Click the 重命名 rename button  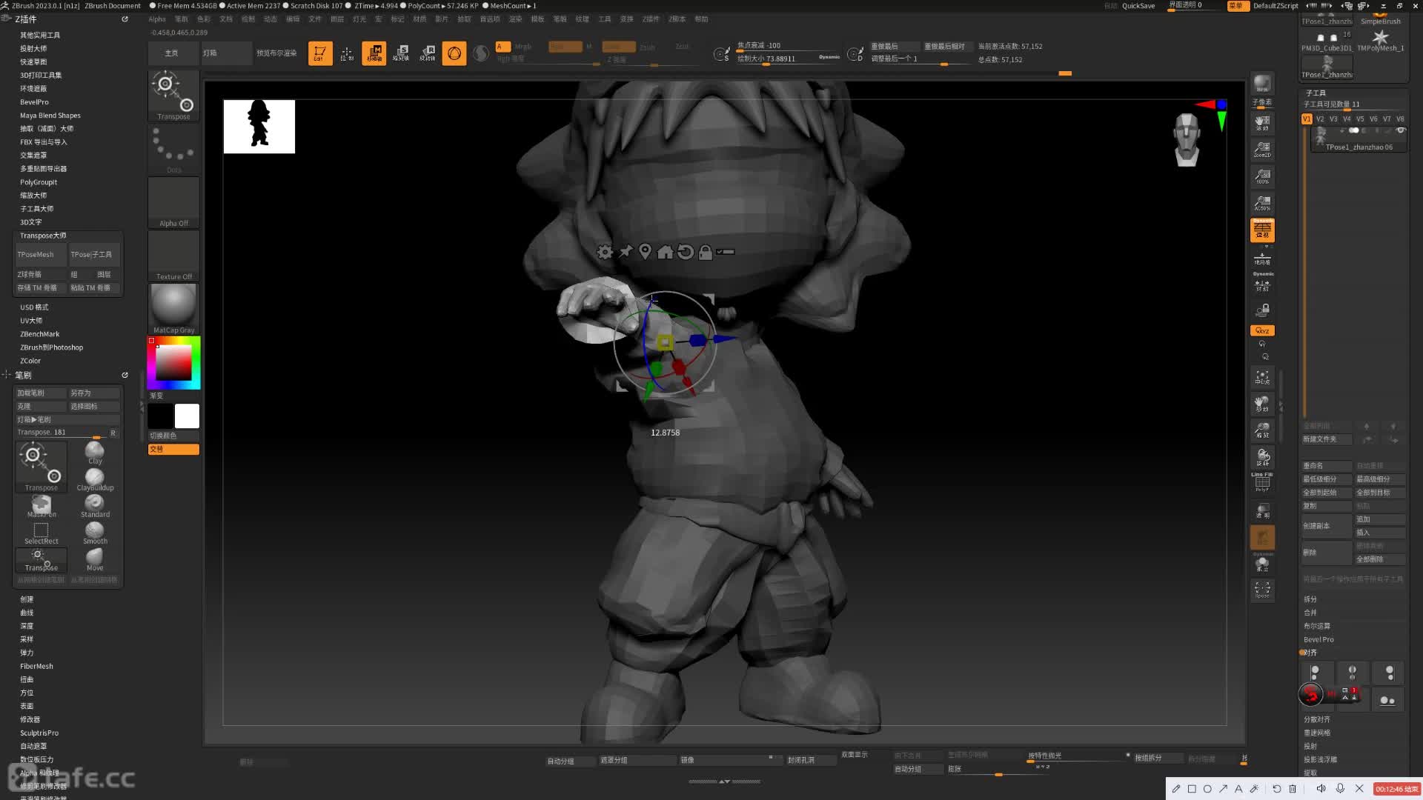[x=1327, y=466]
